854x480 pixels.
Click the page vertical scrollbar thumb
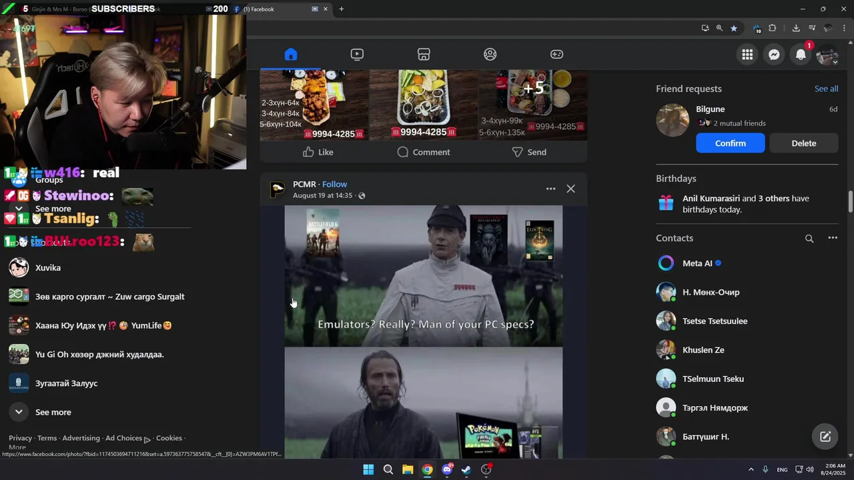click(851, 202)
